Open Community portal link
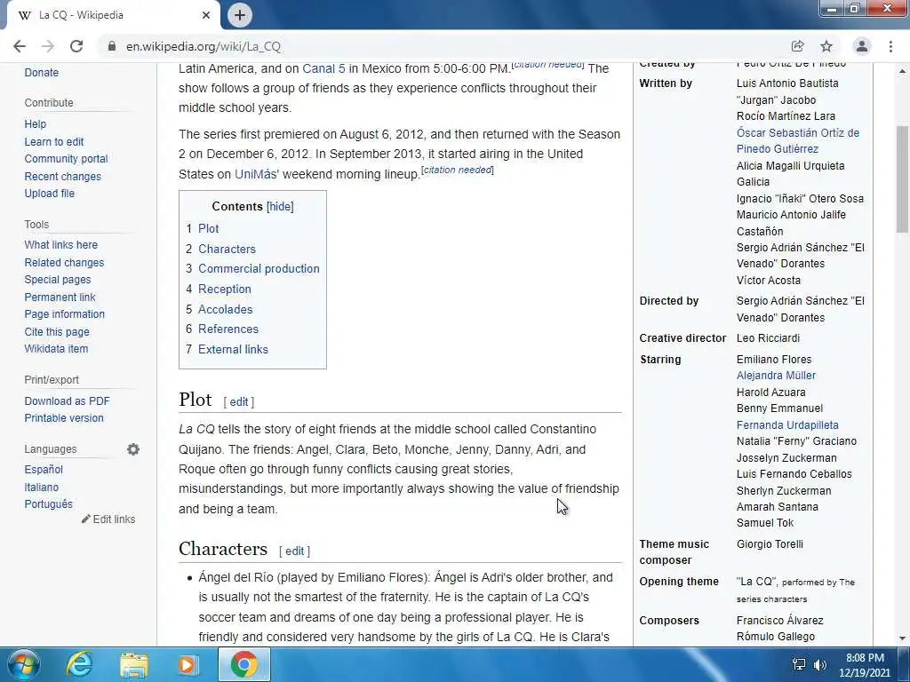910x682 pixels. [66, 158]
